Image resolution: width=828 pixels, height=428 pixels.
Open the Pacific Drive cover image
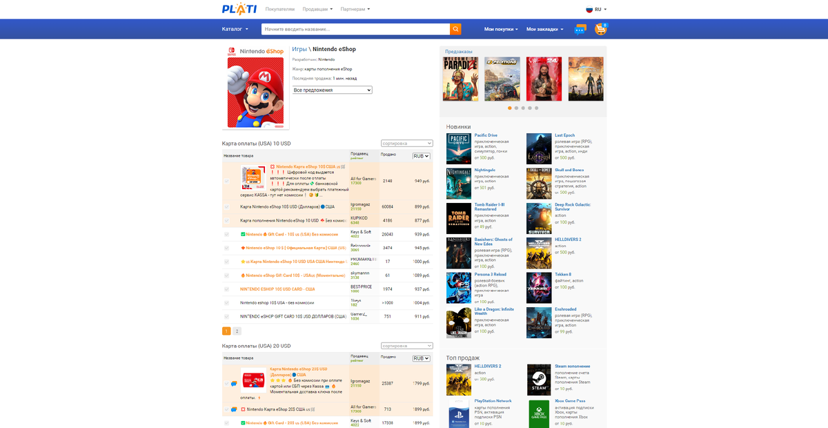(x=459, y=148)
